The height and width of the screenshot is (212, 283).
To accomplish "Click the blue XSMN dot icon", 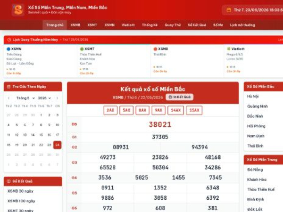I will point(8,49).
